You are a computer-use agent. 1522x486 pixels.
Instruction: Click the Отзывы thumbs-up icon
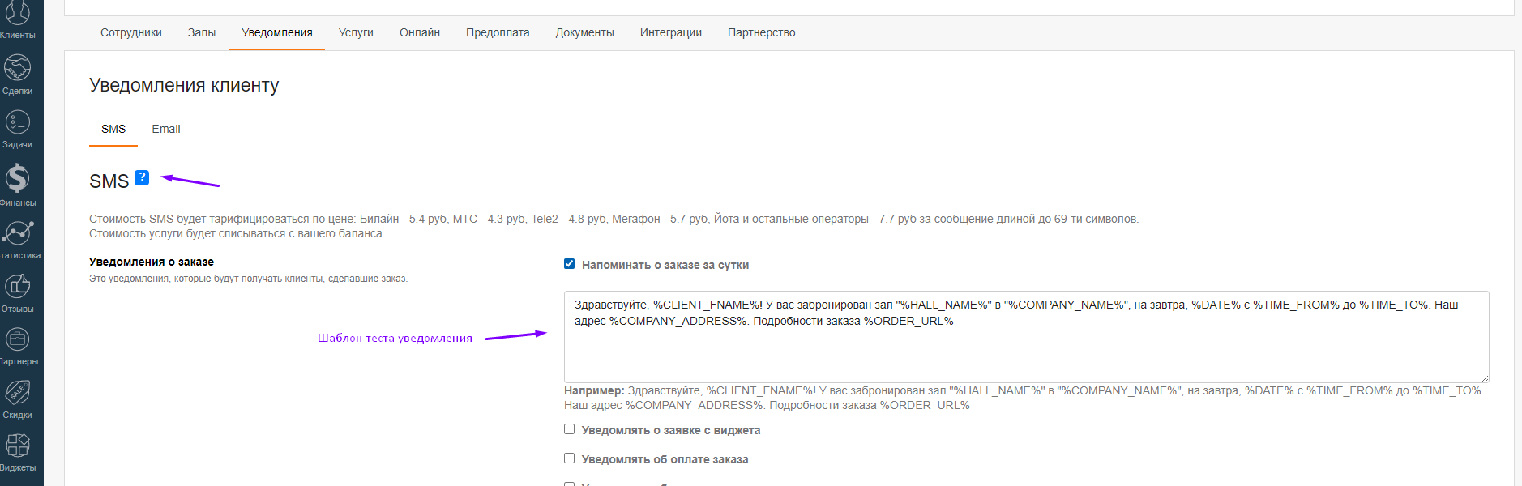point(18,286)
